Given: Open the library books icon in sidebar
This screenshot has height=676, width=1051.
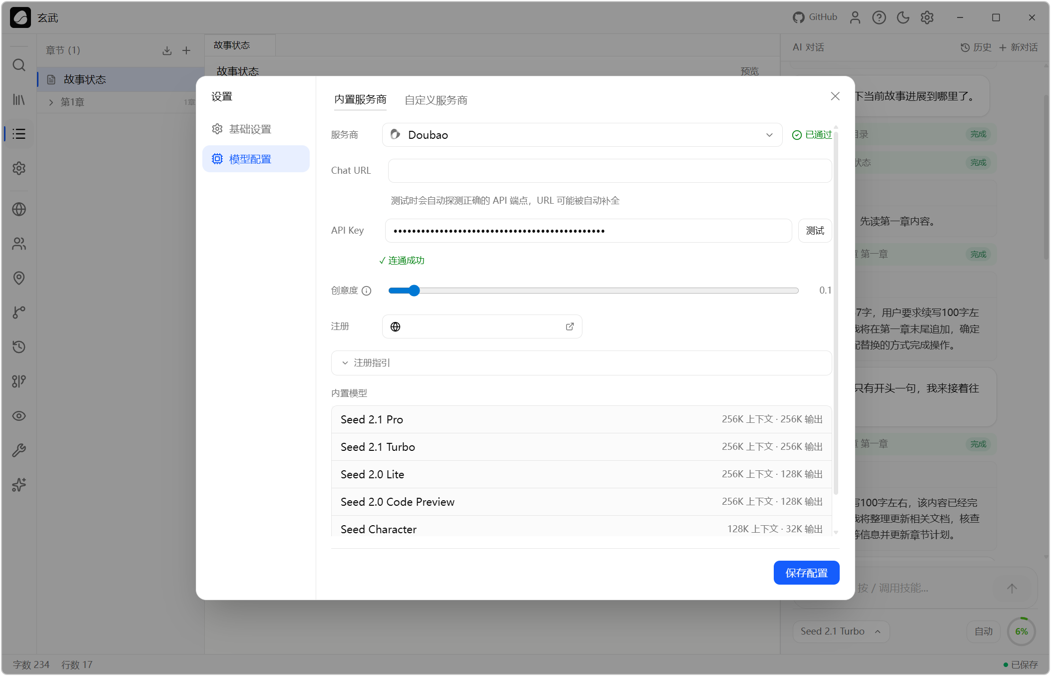Looking at the screenshot, I should [19, 99].
